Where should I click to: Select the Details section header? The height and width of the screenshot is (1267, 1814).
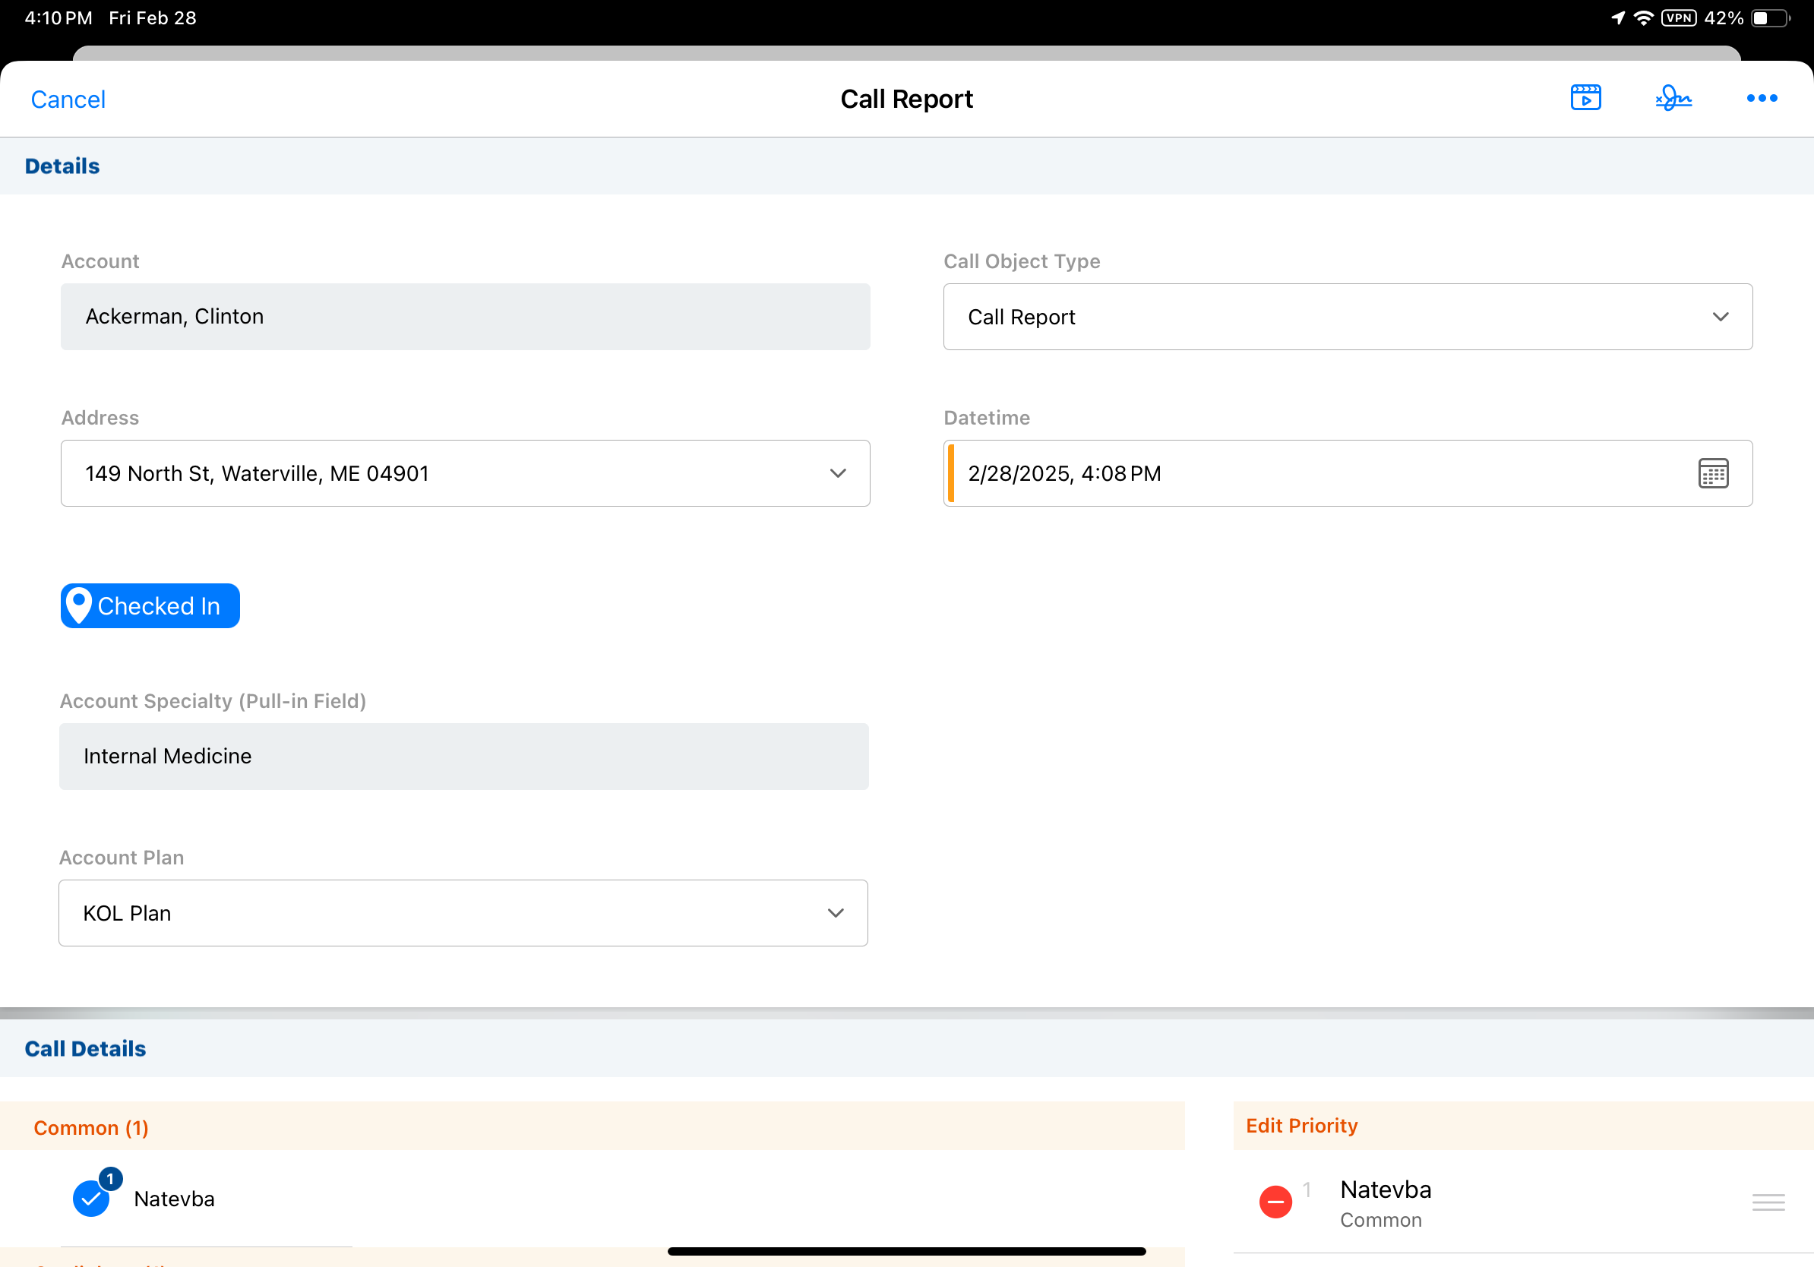tap(62, 166)
